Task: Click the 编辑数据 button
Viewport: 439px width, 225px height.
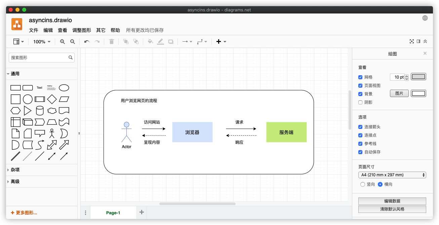Action: tap(392, 201)
